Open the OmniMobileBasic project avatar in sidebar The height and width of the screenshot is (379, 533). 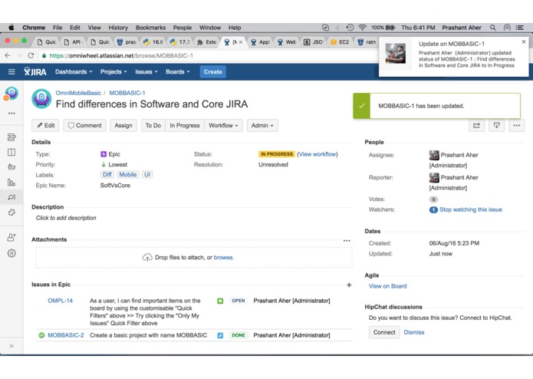[12, 93]
